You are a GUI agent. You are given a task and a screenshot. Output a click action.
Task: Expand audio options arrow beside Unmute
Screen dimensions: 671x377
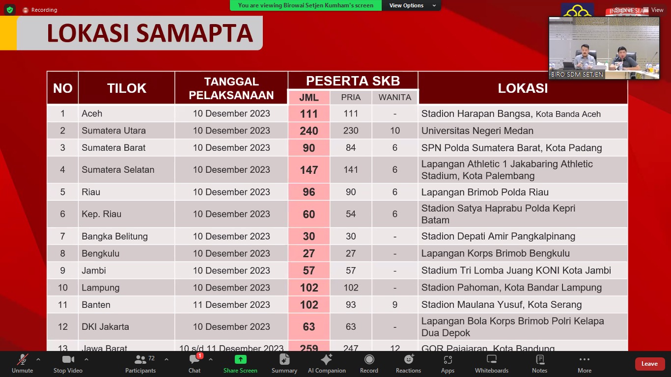38,359
